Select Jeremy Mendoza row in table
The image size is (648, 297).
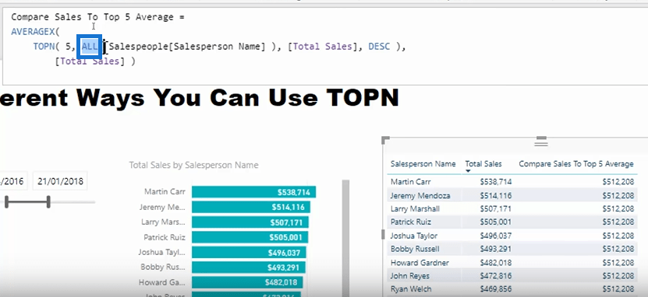tap(512, 195)
